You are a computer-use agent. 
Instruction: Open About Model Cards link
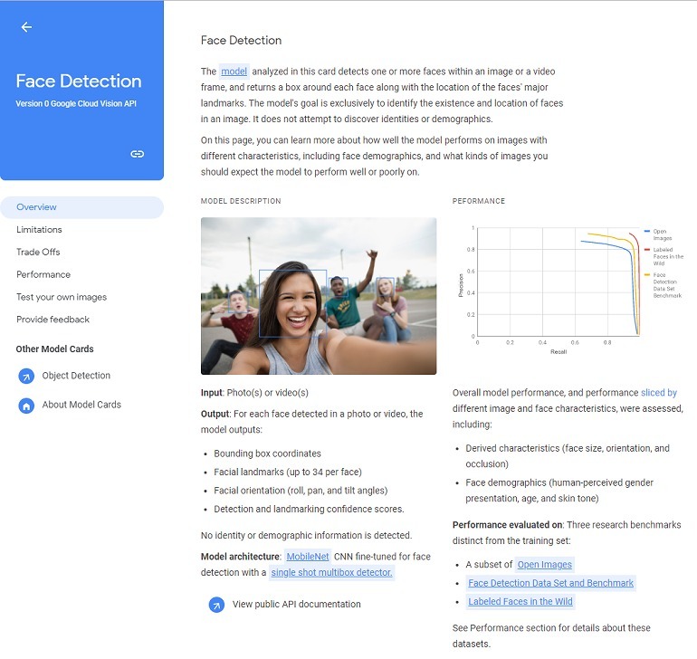tap(81, 405)
